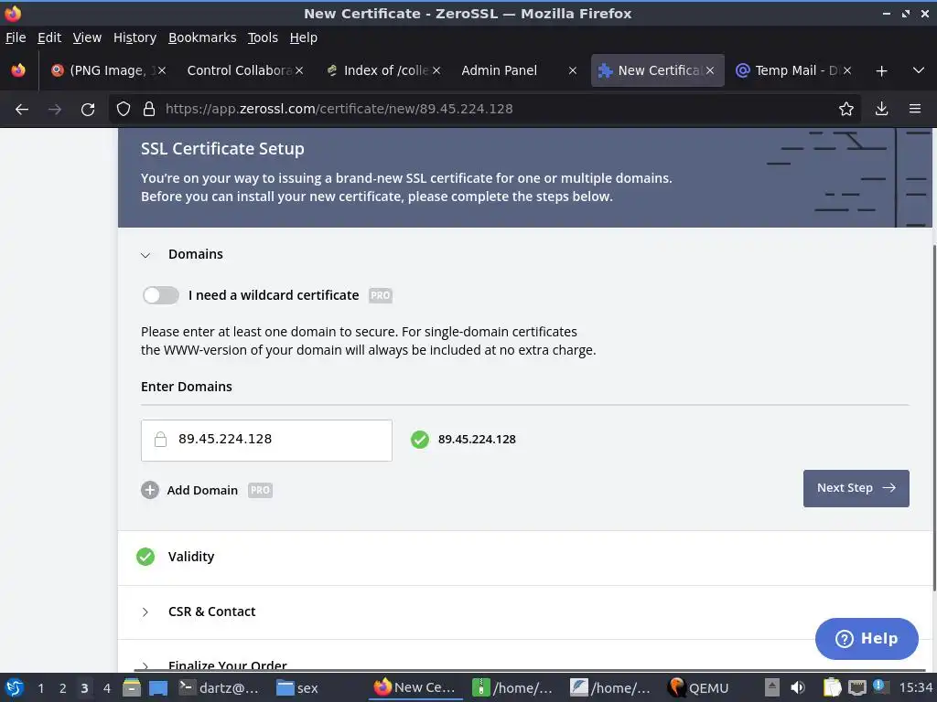Switch to Index of /colle tab
Screen dimensions: 937x702
pos(385,70)
